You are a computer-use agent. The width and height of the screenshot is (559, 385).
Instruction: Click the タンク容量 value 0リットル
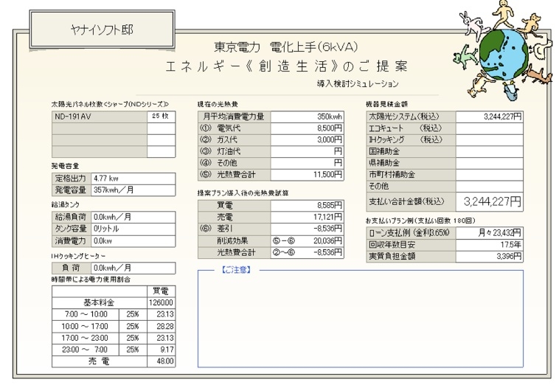tap(133, 229)
